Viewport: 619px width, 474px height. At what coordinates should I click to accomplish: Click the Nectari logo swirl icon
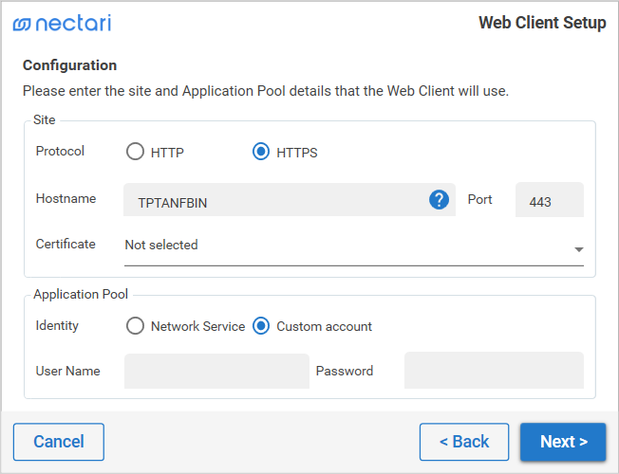click(x=21, y=24)
